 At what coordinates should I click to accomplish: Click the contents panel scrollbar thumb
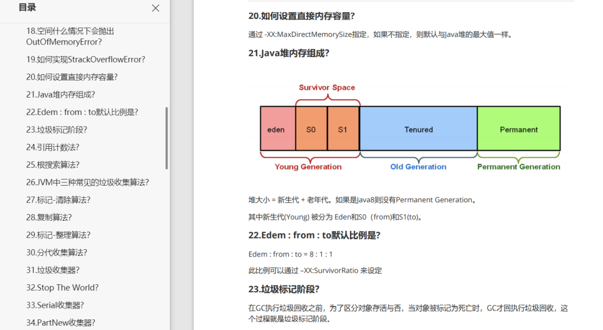click(166, 138)
